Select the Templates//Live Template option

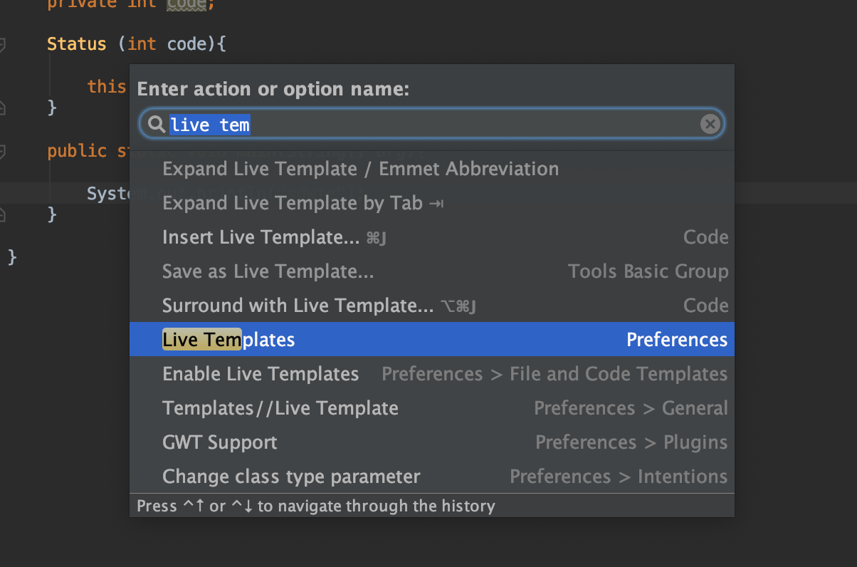pyautogui.click(x=280, y=408)
